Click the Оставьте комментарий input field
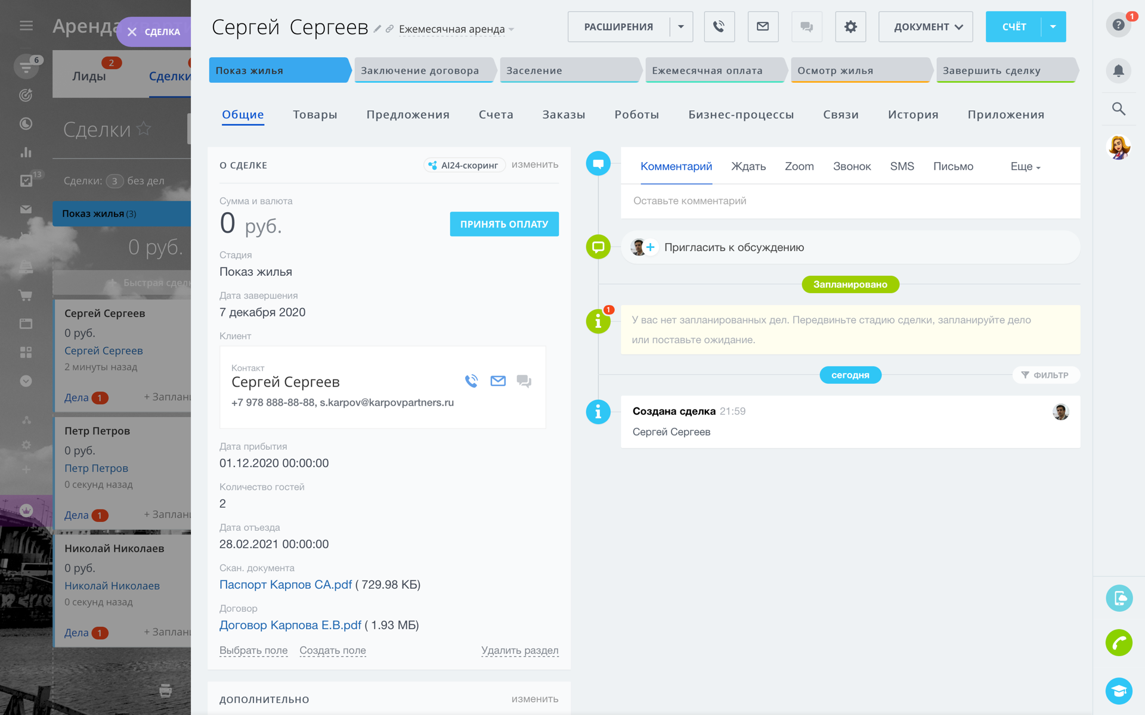This screenshot has width=1145, height=715. point(850,201)
